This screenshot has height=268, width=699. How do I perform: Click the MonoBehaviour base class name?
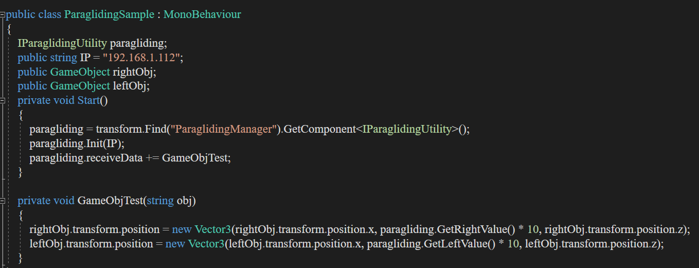[202, 14]
